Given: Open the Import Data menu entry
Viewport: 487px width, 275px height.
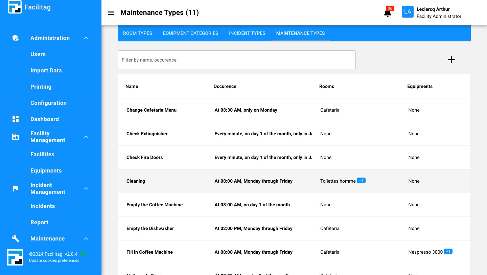Looking at the screenshot, I should [46, 70].
